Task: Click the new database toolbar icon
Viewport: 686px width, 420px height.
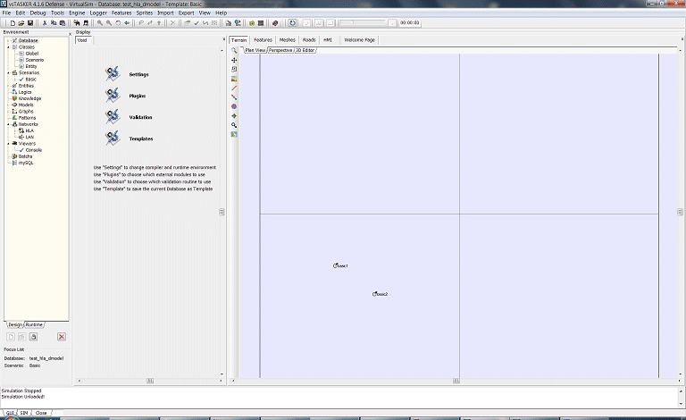Action: pos(11,22)
